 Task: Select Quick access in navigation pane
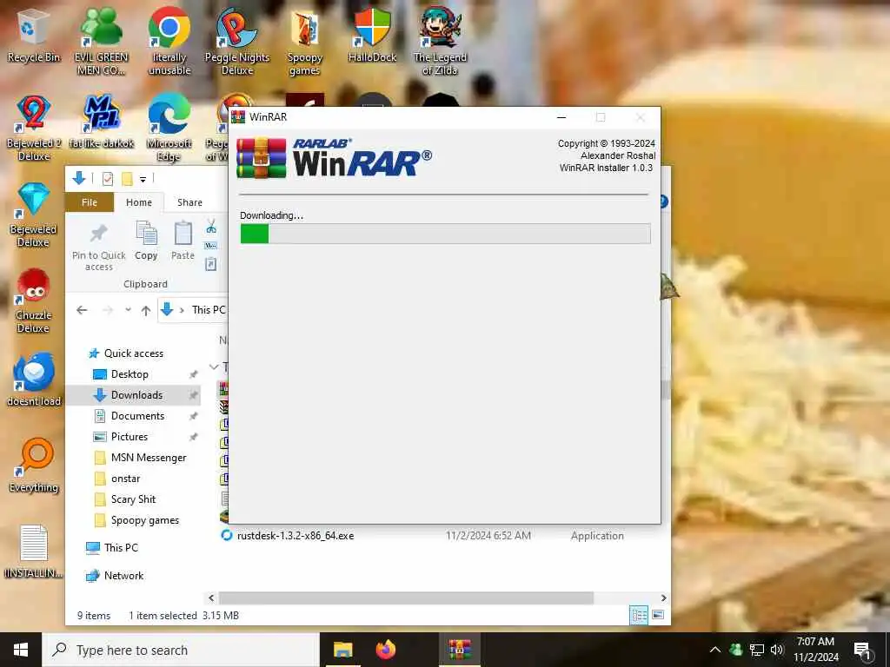(x=133, y=353)
